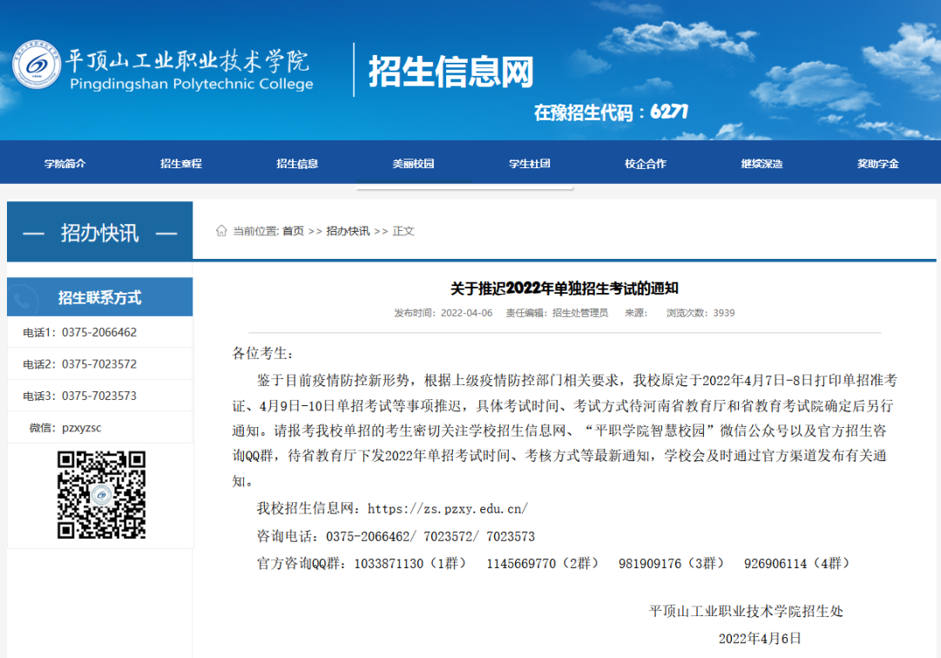Image resolution: width=941 pixels, height=658 pixels.
Task: Go to 奖助学金 navigation item
Action: [x=877, y=164]
